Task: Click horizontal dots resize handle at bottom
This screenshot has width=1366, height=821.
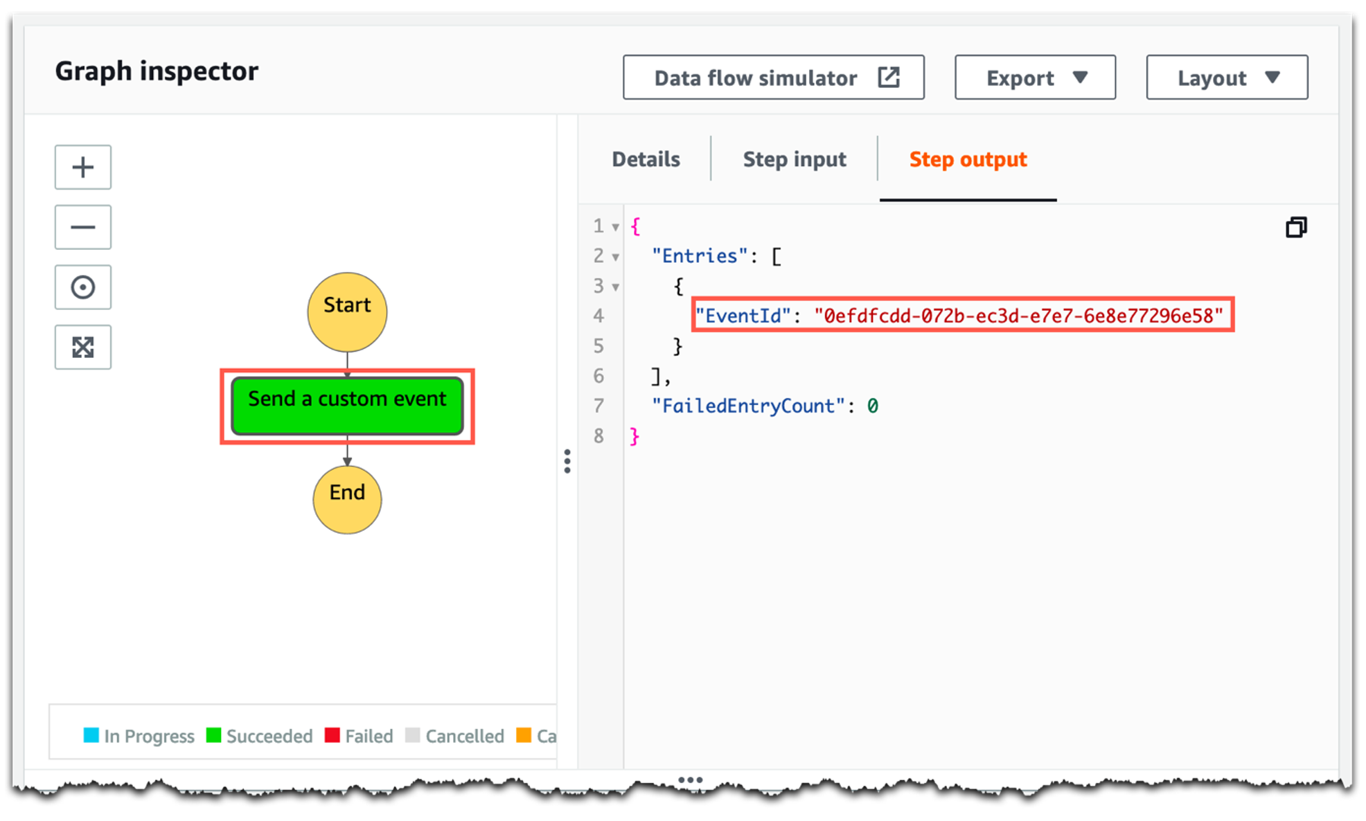Action: point(690,780)
